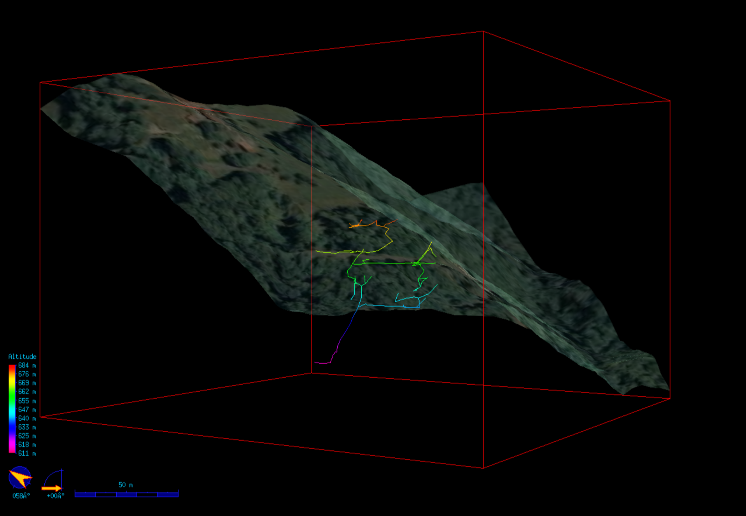746x516 pixels.
Task: Click the +00° elevation readout text
Action: (x=55, y=496)
